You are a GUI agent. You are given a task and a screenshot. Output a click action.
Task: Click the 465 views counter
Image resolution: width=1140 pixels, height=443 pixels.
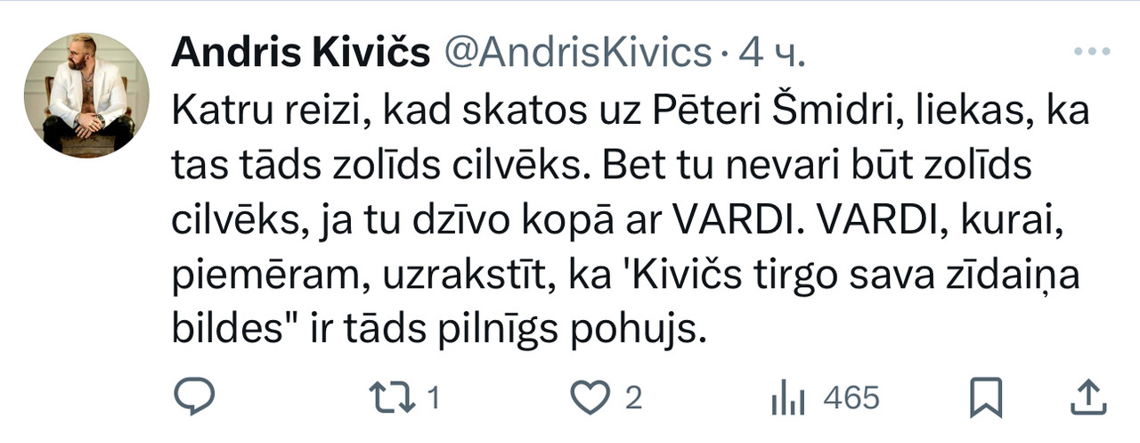point(851,398)
